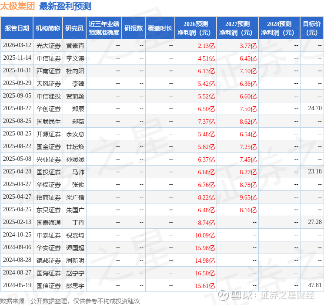Click the 华创证券 institution cell
The image size is (324, 305).
click(x=49, y=109)
